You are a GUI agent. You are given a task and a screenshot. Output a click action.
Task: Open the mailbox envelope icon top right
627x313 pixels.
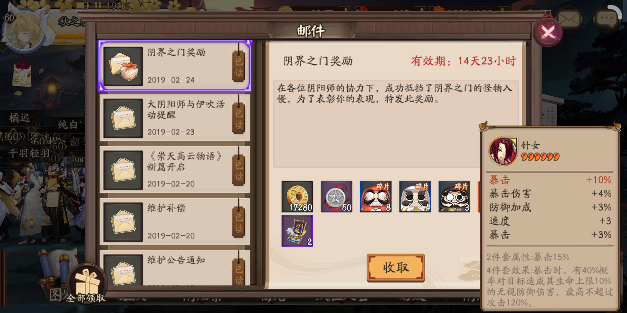pos(570,19)
